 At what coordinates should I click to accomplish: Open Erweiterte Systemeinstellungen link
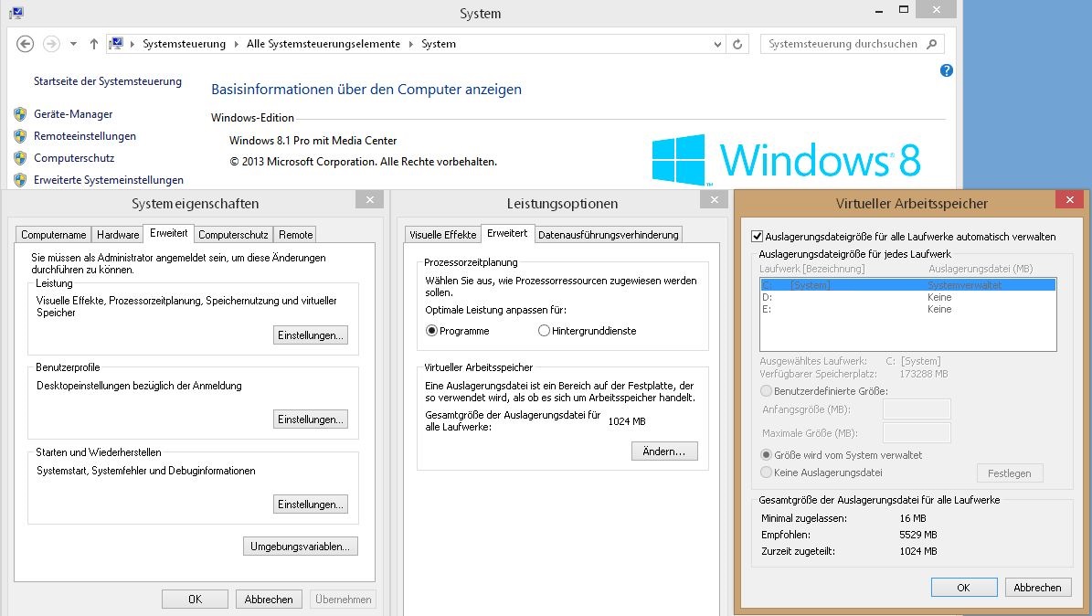click(109, 180)
